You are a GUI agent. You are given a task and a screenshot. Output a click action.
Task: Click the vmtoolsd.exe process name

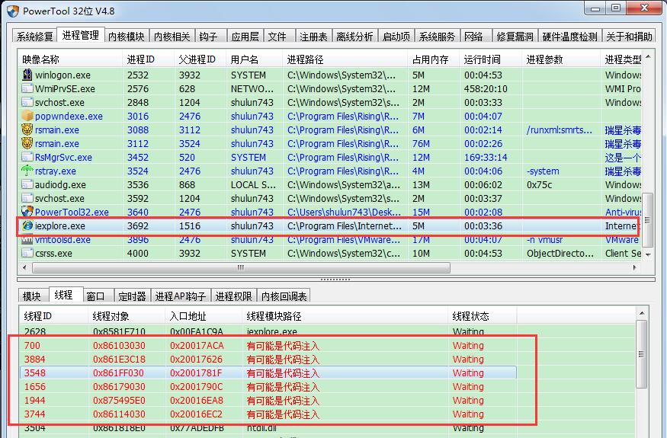click(x=63, y=240)
